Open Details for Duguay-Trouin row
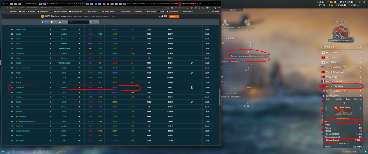368x154 pixels. [207, 29]
